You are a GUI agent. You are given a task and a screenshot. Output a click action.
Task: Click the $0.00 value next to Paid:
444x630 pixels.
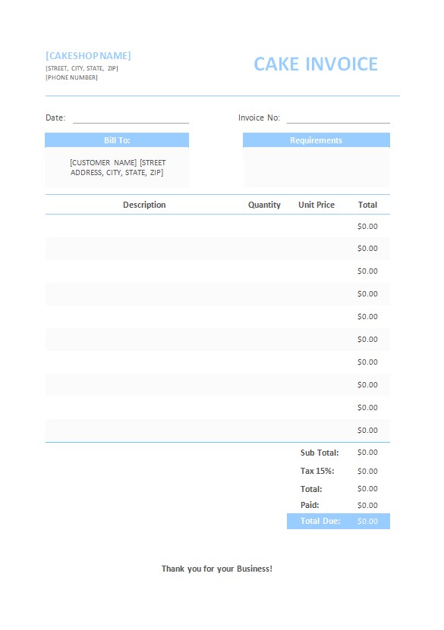tap(367, 505)
